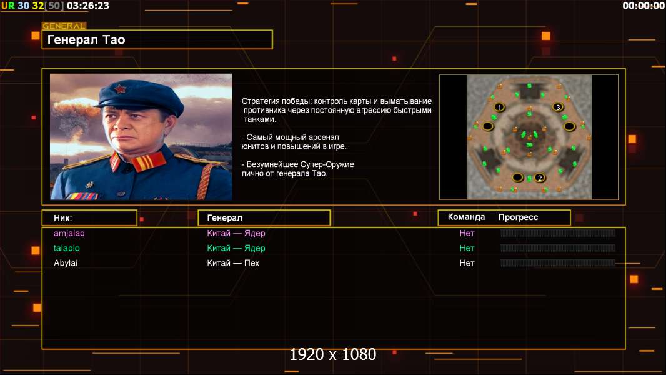Viewport: 666px width, 375px height.
Task: Click the 'Прогресс' column header
Action: click(518, 217)
